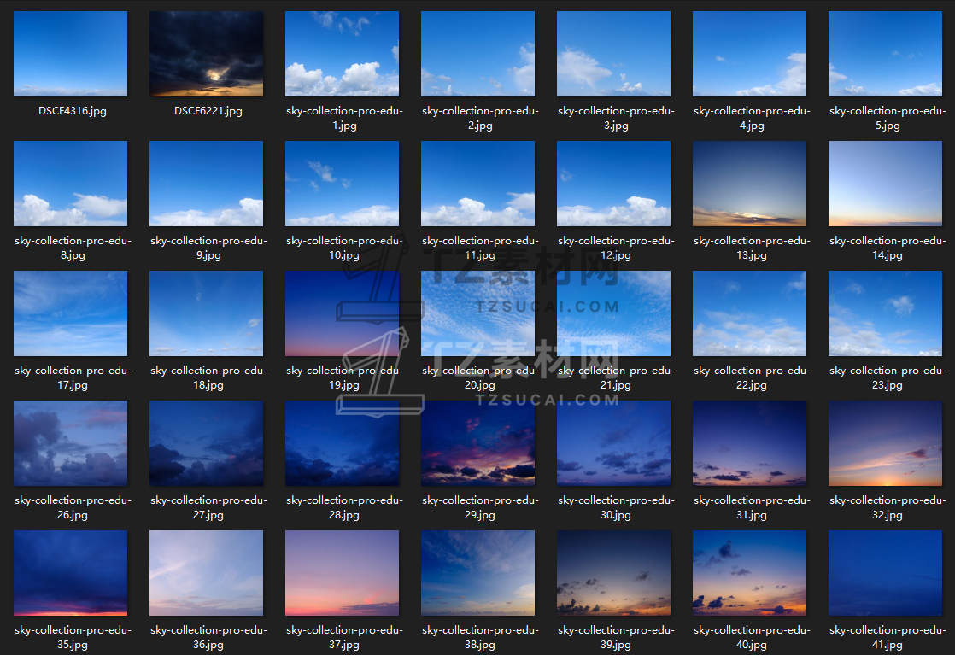Screen dimensions: 955x655
Task: Click file name sky-collection-pro-edu-35.jpg
Action: (x=73, y=637)
